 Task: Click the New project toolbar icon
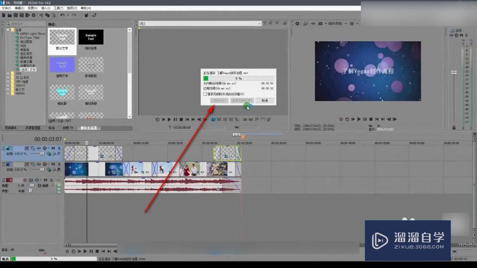pyautogui.click(x=4, y=15)
